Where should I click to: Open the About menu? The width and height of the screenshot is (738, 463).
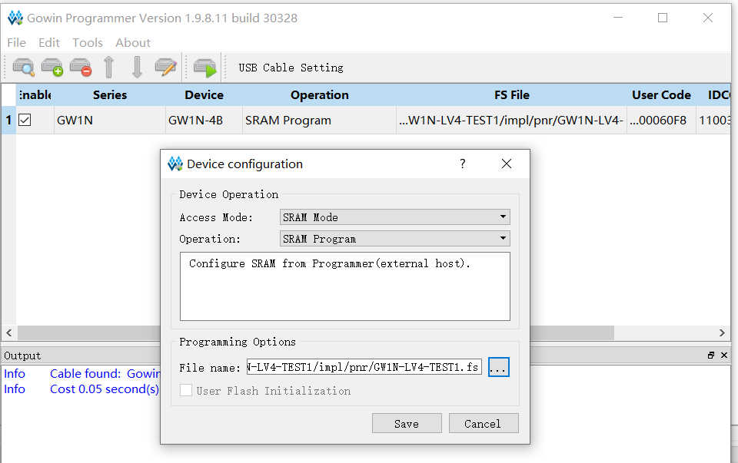tap(133, 43)
